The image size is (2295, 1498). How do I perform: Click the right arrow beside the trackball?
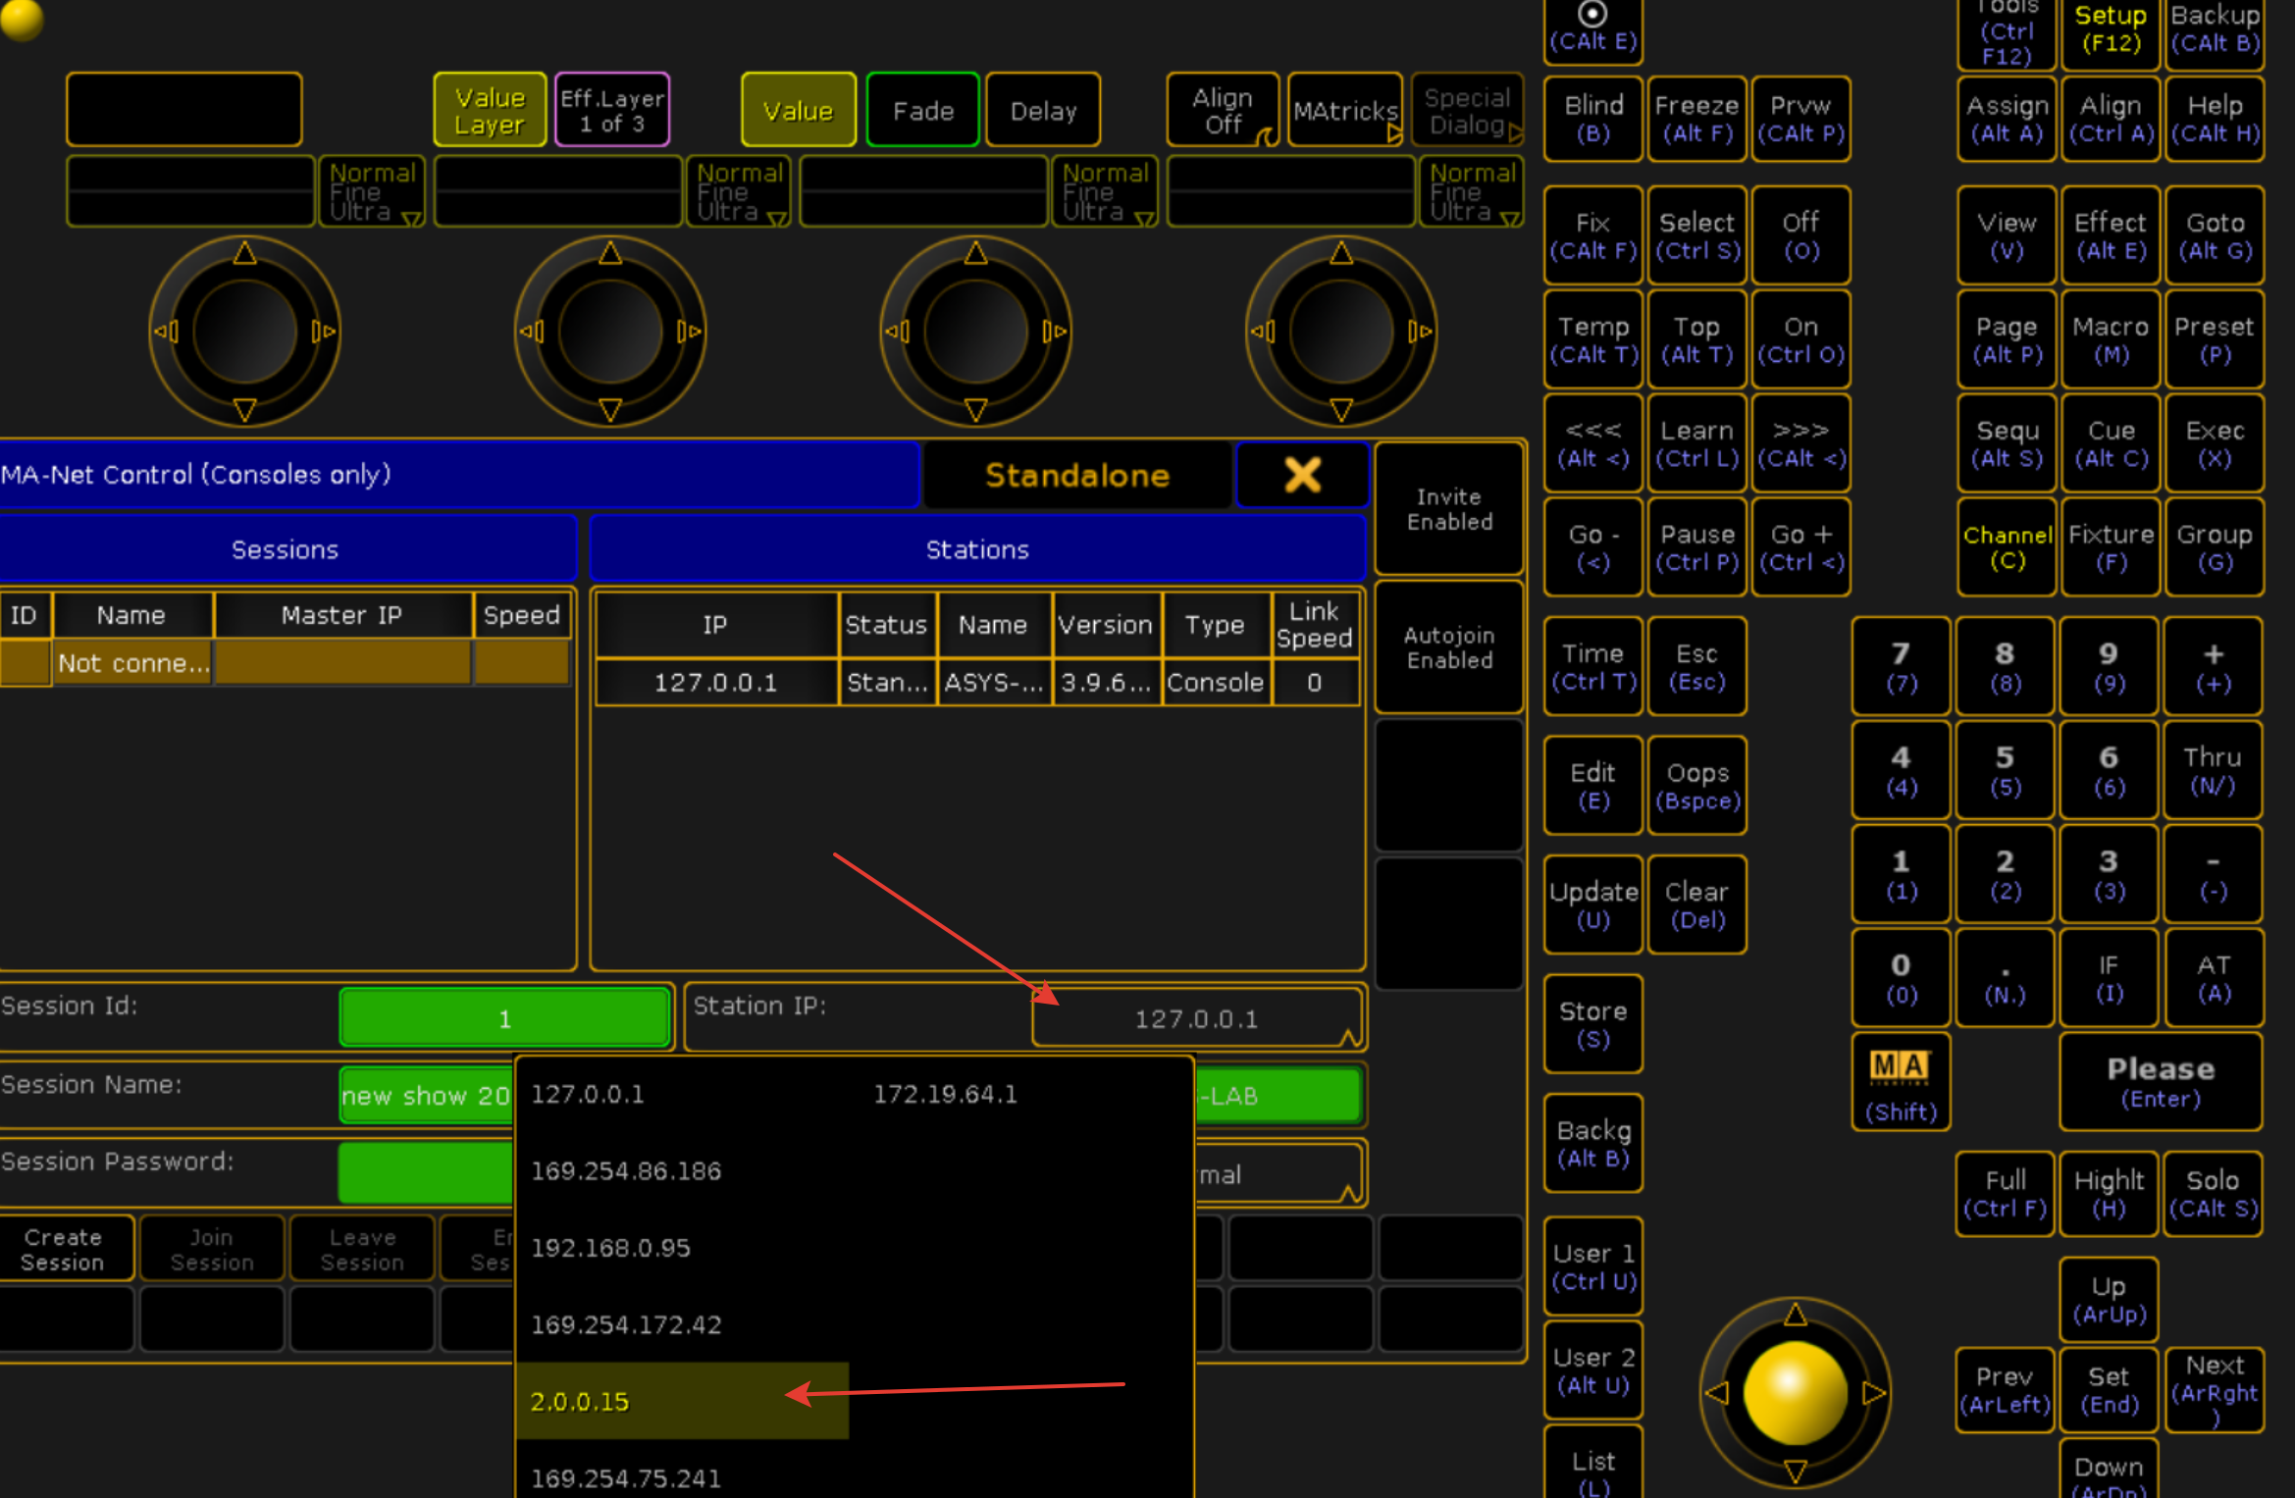click(x=1874, y=1393)
